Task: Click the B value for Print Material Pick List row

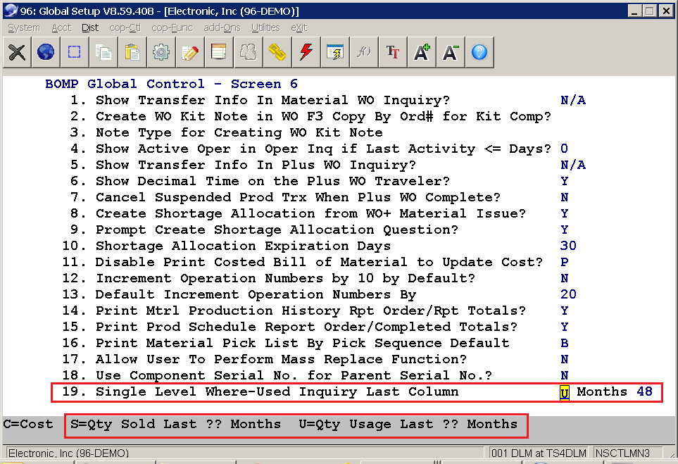Action: pos(564,343)
